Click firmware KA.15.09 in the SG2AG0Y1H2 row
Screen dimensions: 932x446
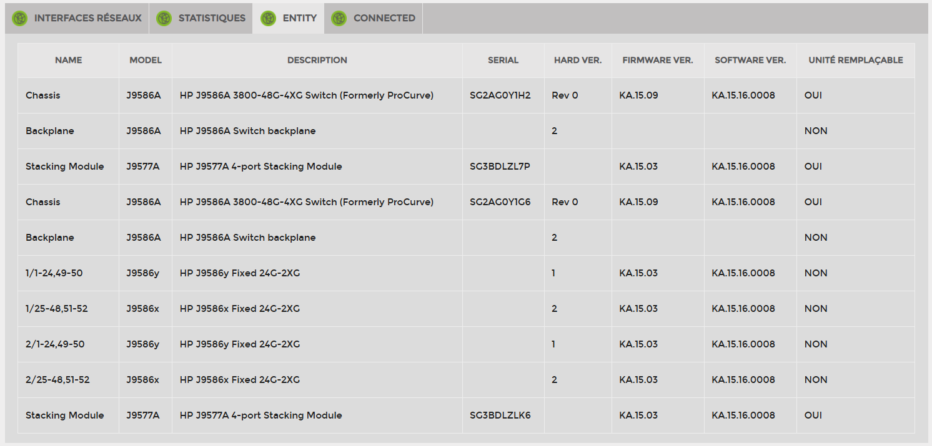tap(639, 95)
